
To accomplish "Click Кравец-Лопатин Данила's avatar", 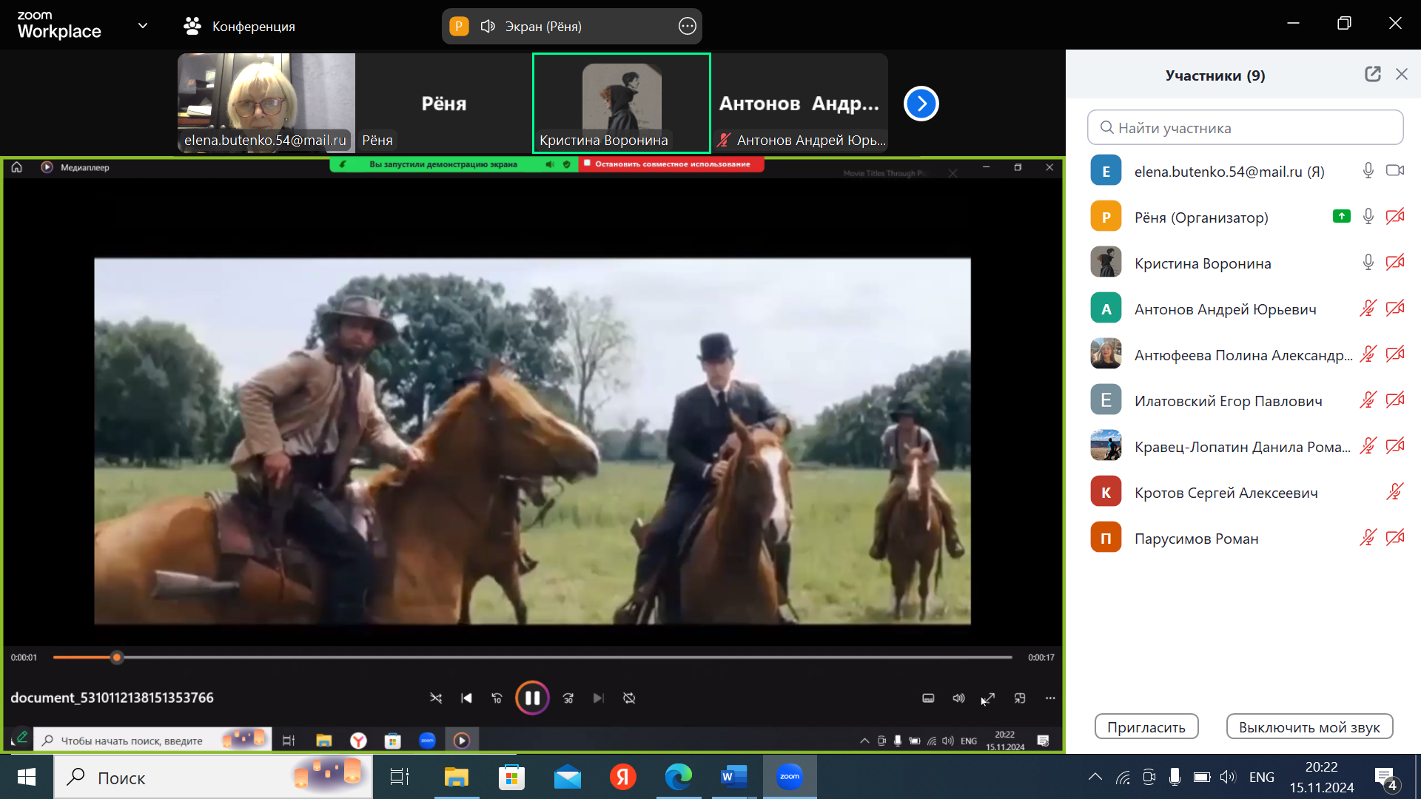I will pyautogui.click(x=1106, y=446).
